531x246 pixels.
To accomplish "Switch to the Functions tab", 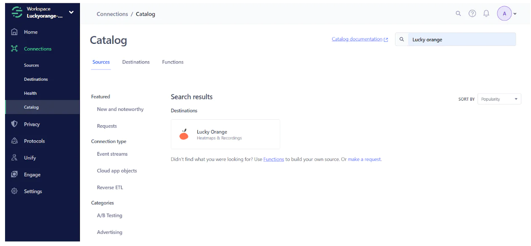I will 173,62.
